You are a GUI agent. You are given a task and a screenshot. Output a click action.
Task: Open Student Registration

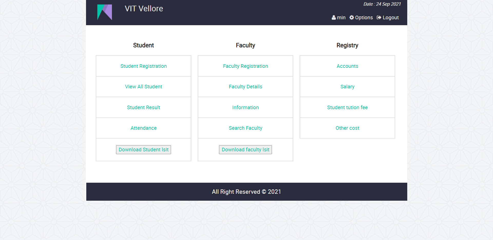[x=143, y=66]
